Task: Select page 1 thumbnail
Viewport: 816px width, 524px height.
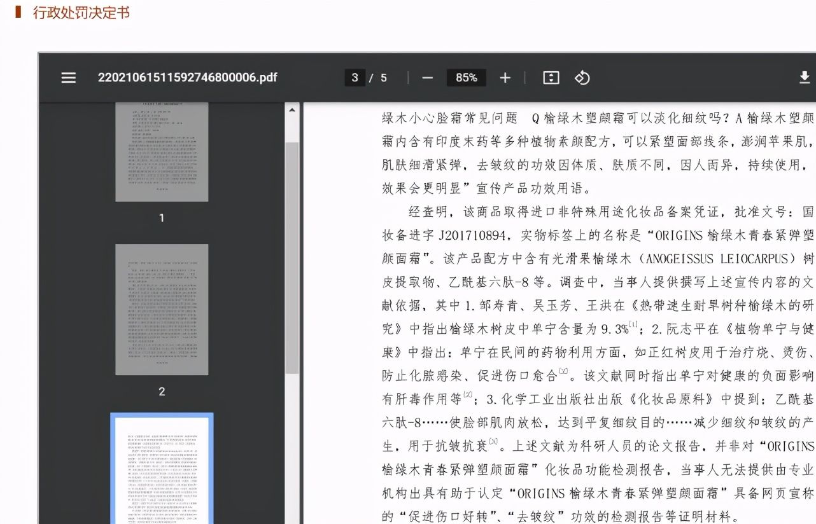Action: [x=162, y=152]
